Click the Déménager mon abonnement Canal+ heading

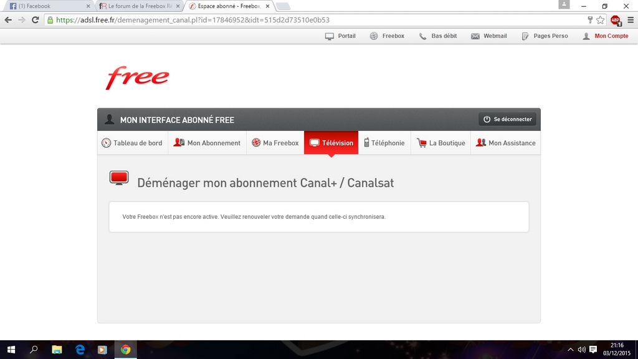tap(265, 183)
